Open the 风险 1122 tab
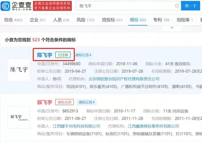The image size is (202, 143). tap(86, 20)
